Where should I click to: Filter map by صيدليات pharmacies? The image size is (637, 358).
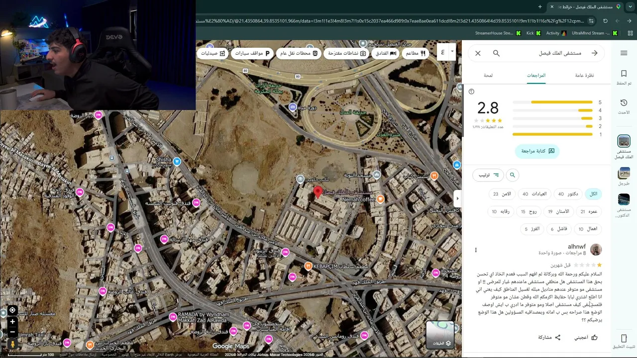[213, 53]
